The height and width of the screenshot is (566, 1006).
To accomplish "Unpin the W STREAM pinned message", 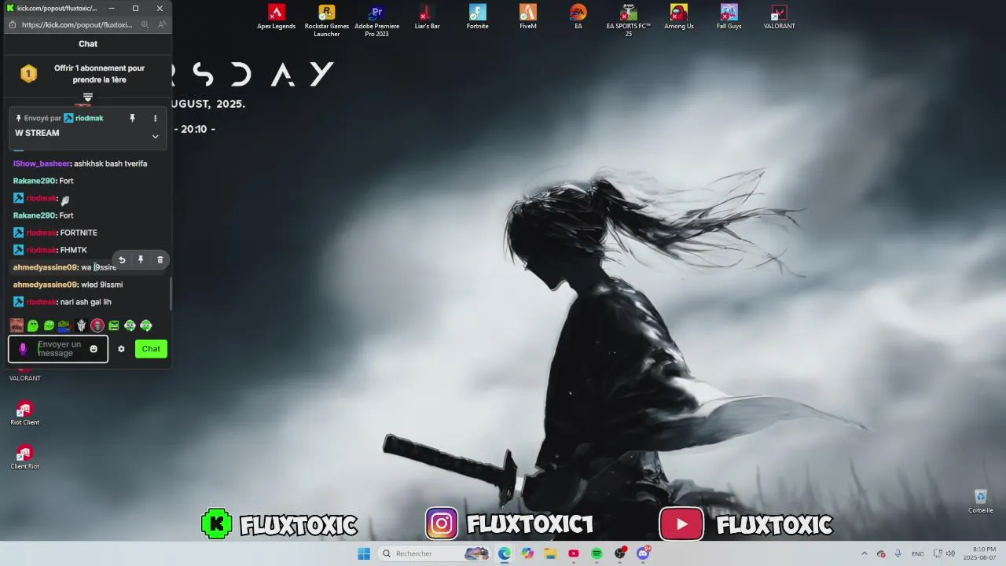I will point(132,118).
